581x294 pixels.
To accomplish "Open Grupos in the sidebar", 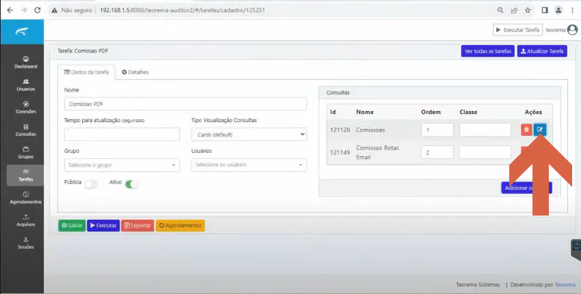I will pos(25,153).
